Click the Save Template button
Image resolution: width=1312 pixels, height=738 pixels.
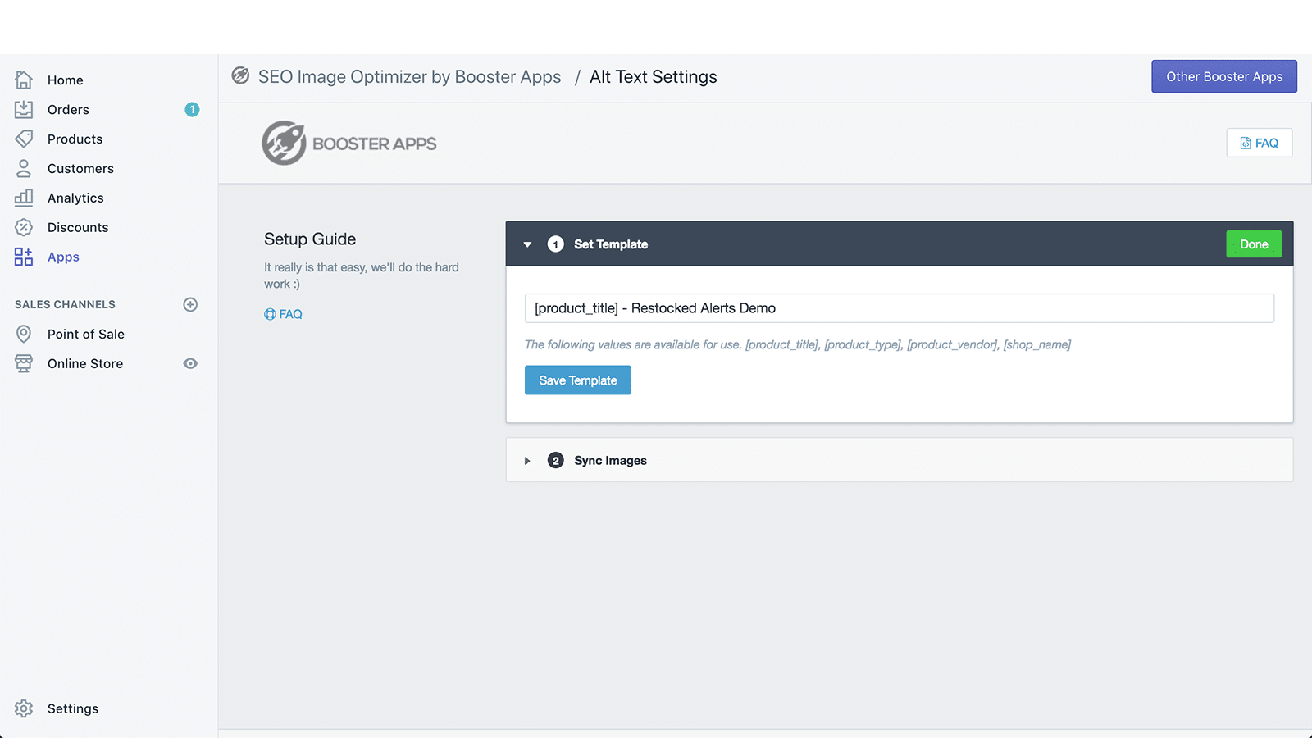(578, 380)
